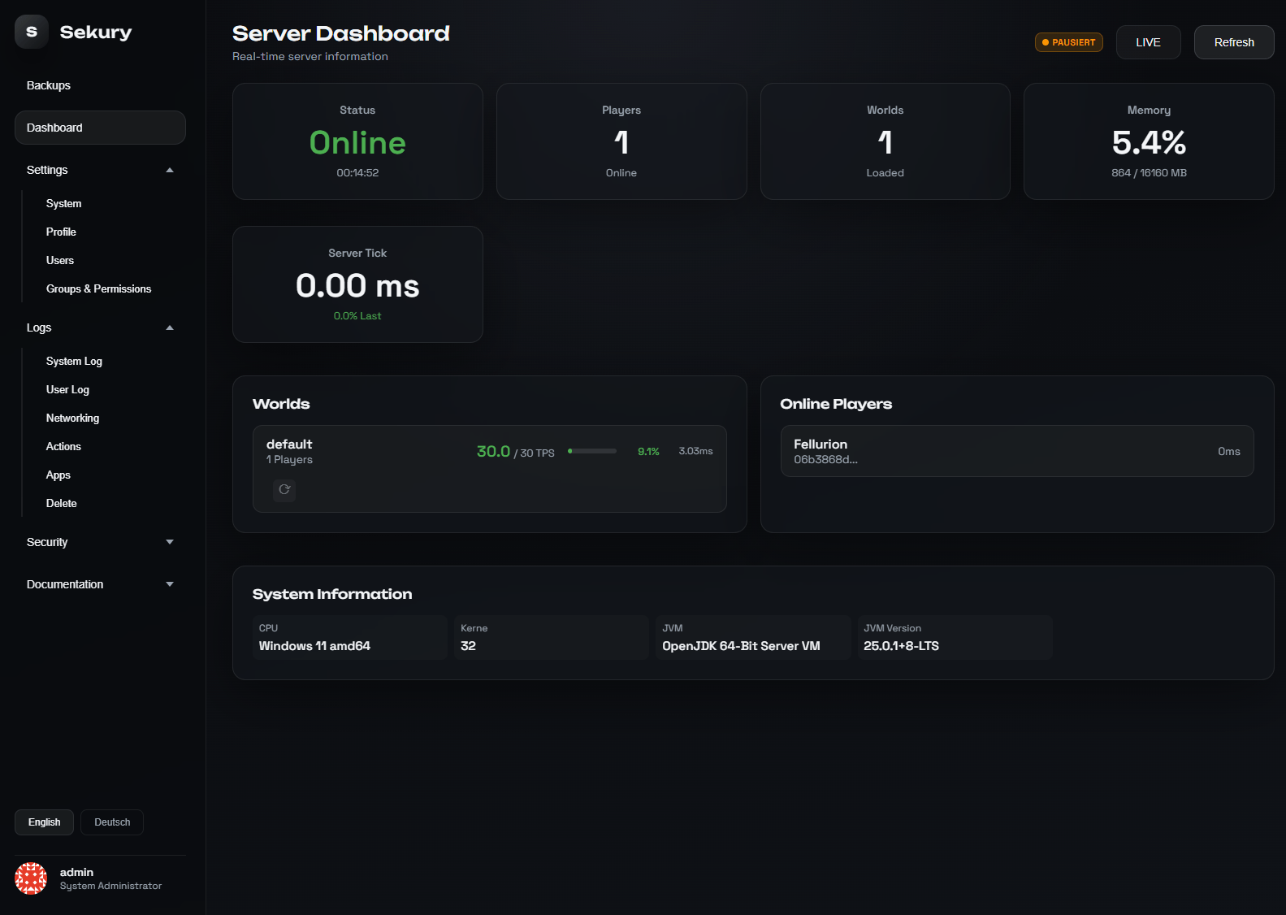Open the System Log page

pyautogui.click(x=74, y=361)
